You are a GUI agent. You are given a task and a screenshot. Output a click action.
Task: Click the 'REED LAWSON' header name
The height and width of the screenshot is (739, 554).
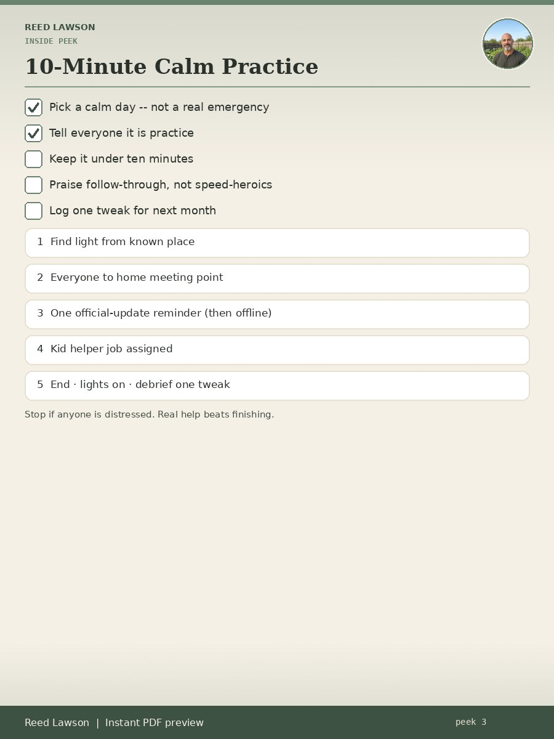point(60,27)
